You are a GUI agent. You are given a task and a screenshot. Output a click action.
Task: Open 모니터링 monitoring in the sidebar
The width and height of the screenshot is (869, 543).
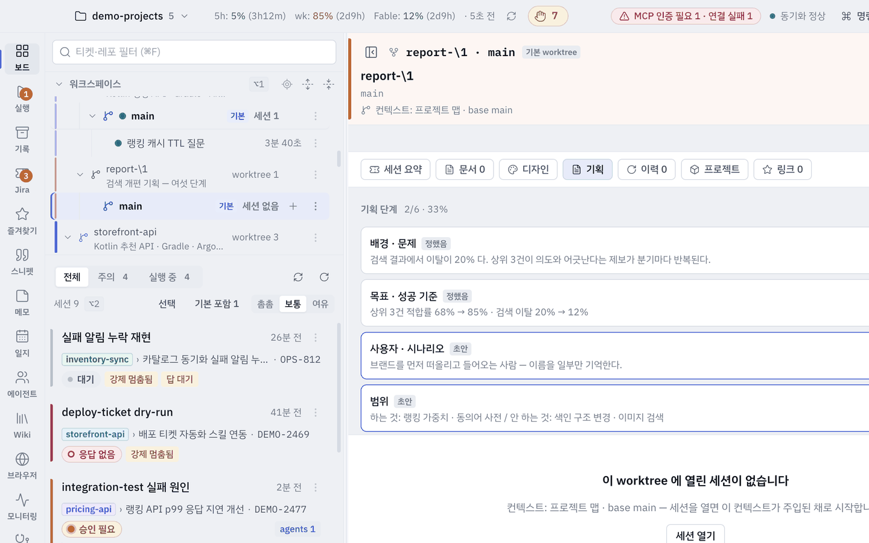(22, 507)
